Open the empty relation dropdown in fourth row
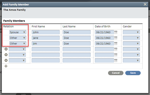The width and height of the screenshot is (150, 95). (x=17, y=49)
